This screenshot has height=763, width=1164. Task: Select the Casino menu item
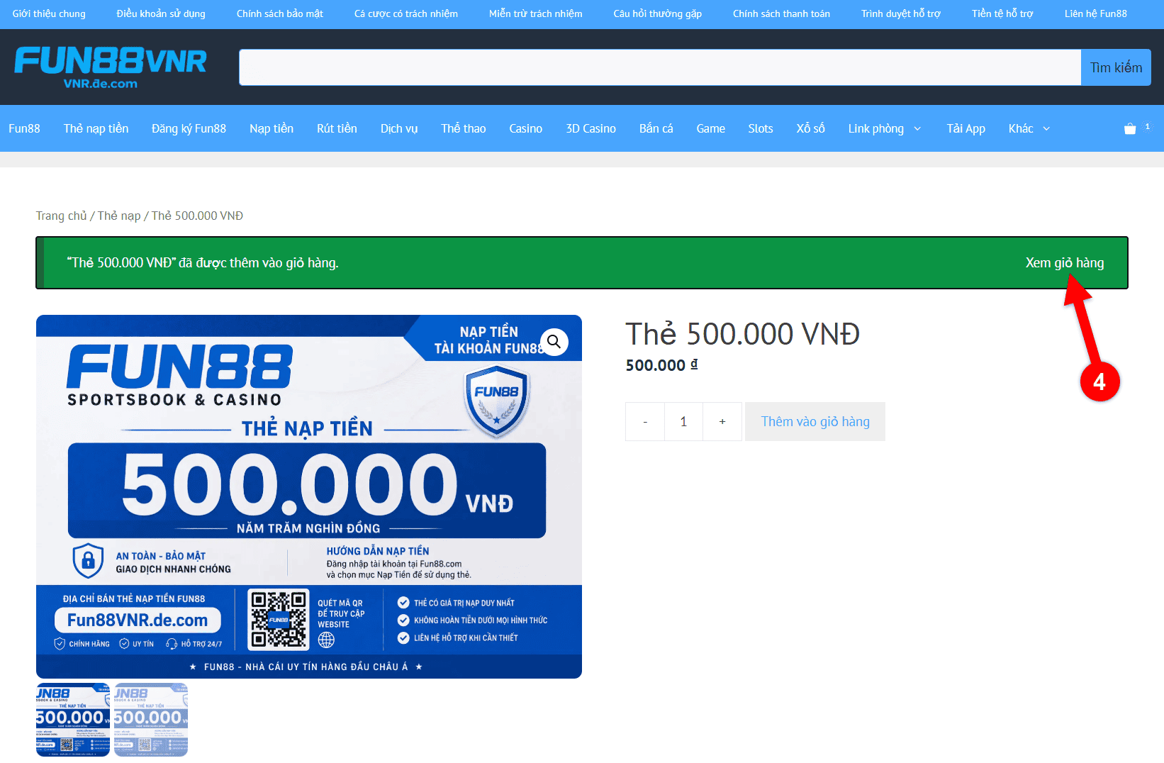coord(525,128)
